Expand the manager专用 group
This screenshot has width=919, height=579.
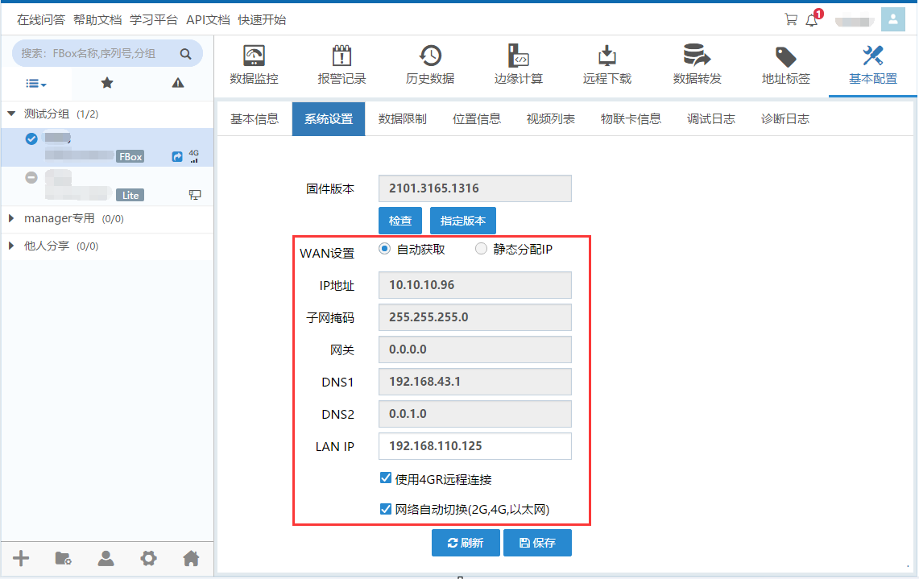coord(11,218)
